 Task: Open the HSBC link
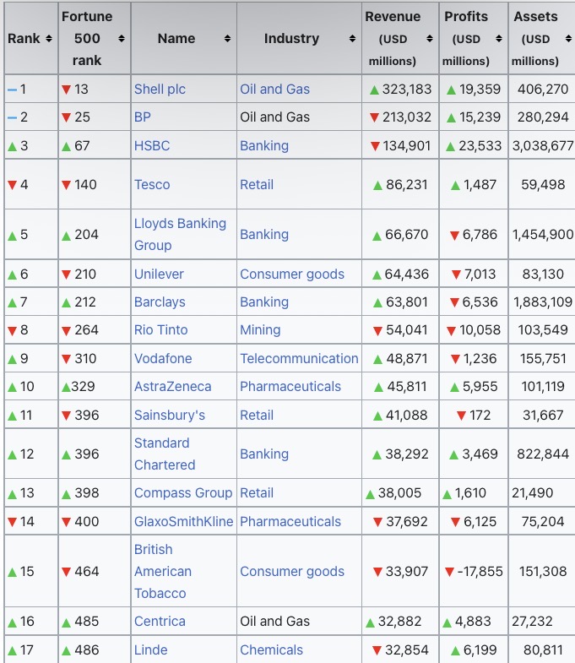coord(152,146)
